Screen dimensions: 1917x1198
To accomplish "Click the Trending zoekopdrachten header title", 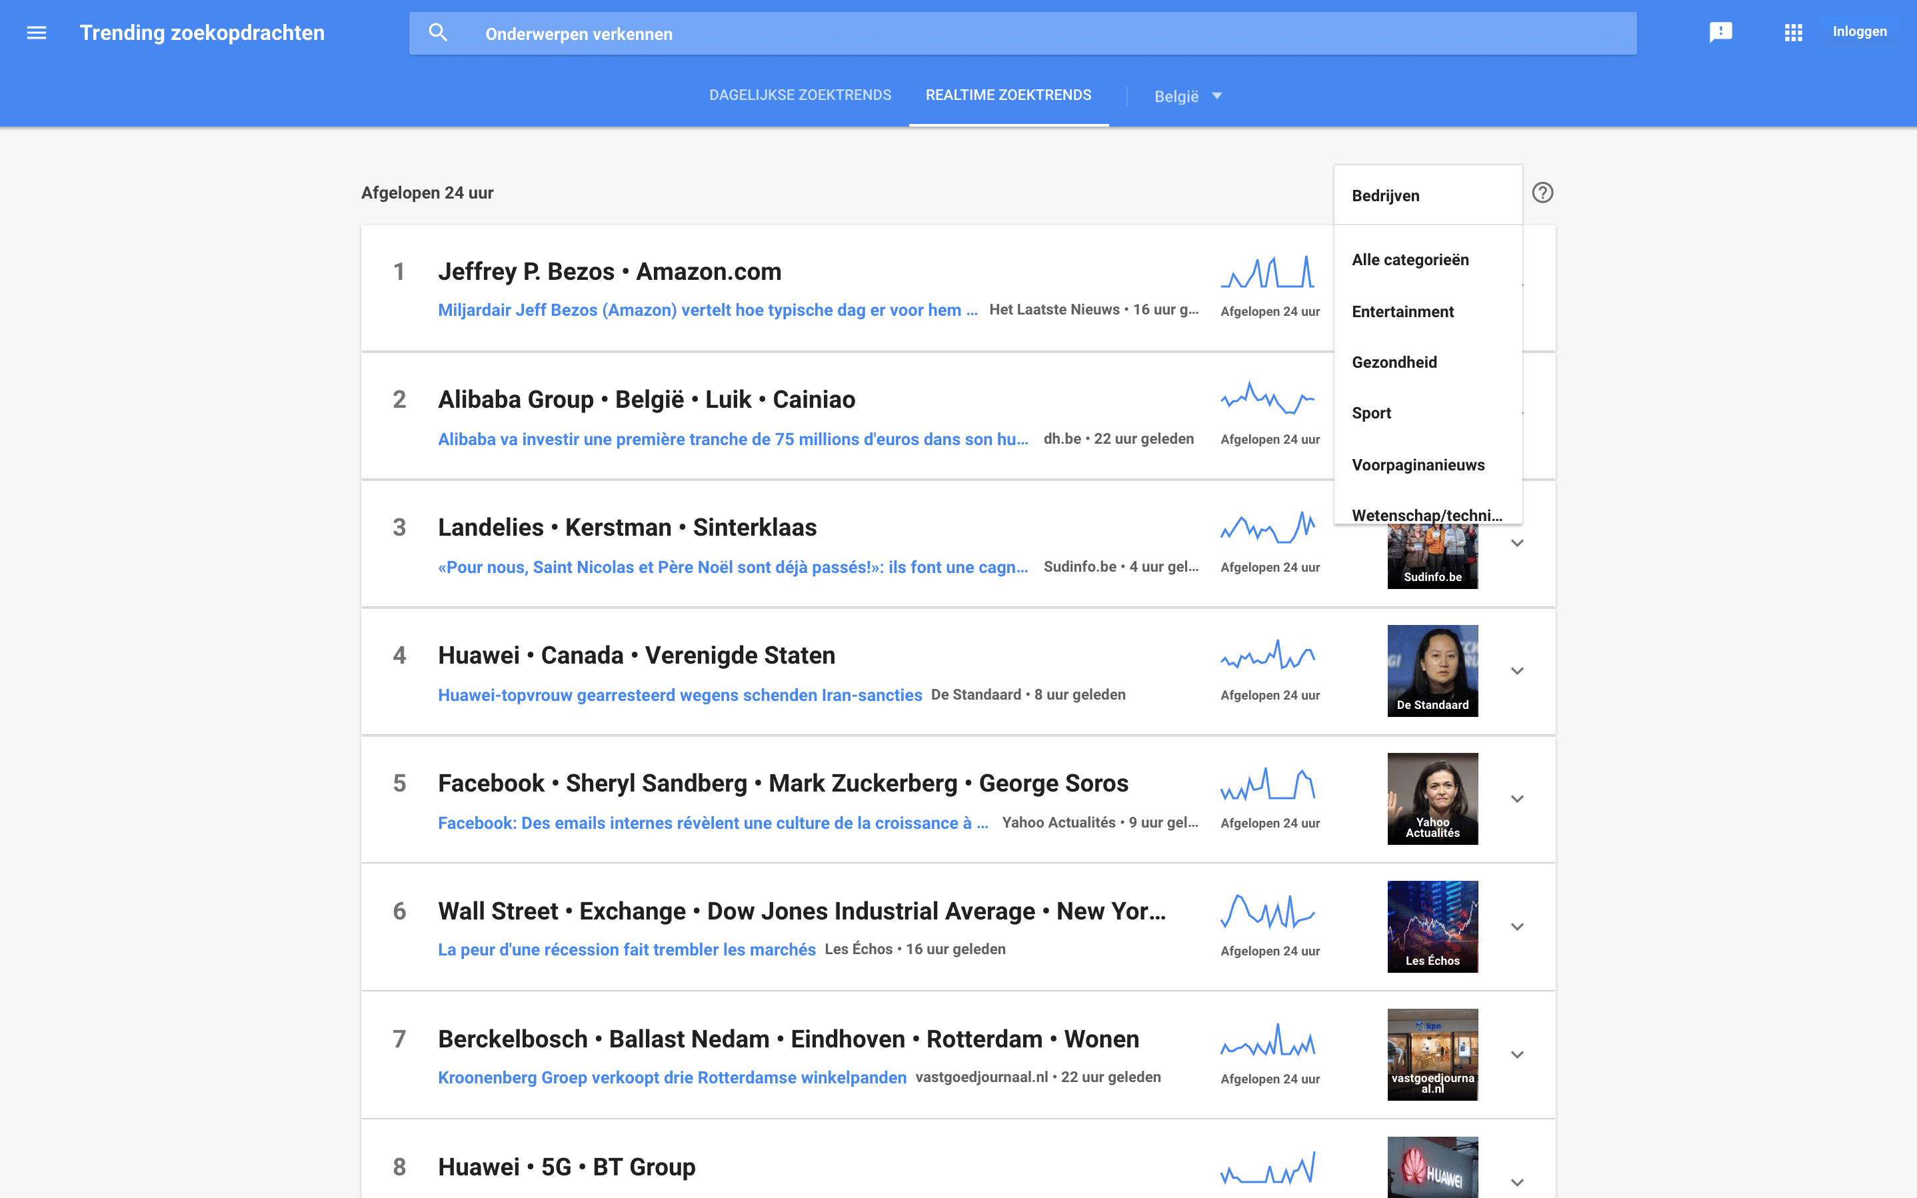I will tap(202, 33).
